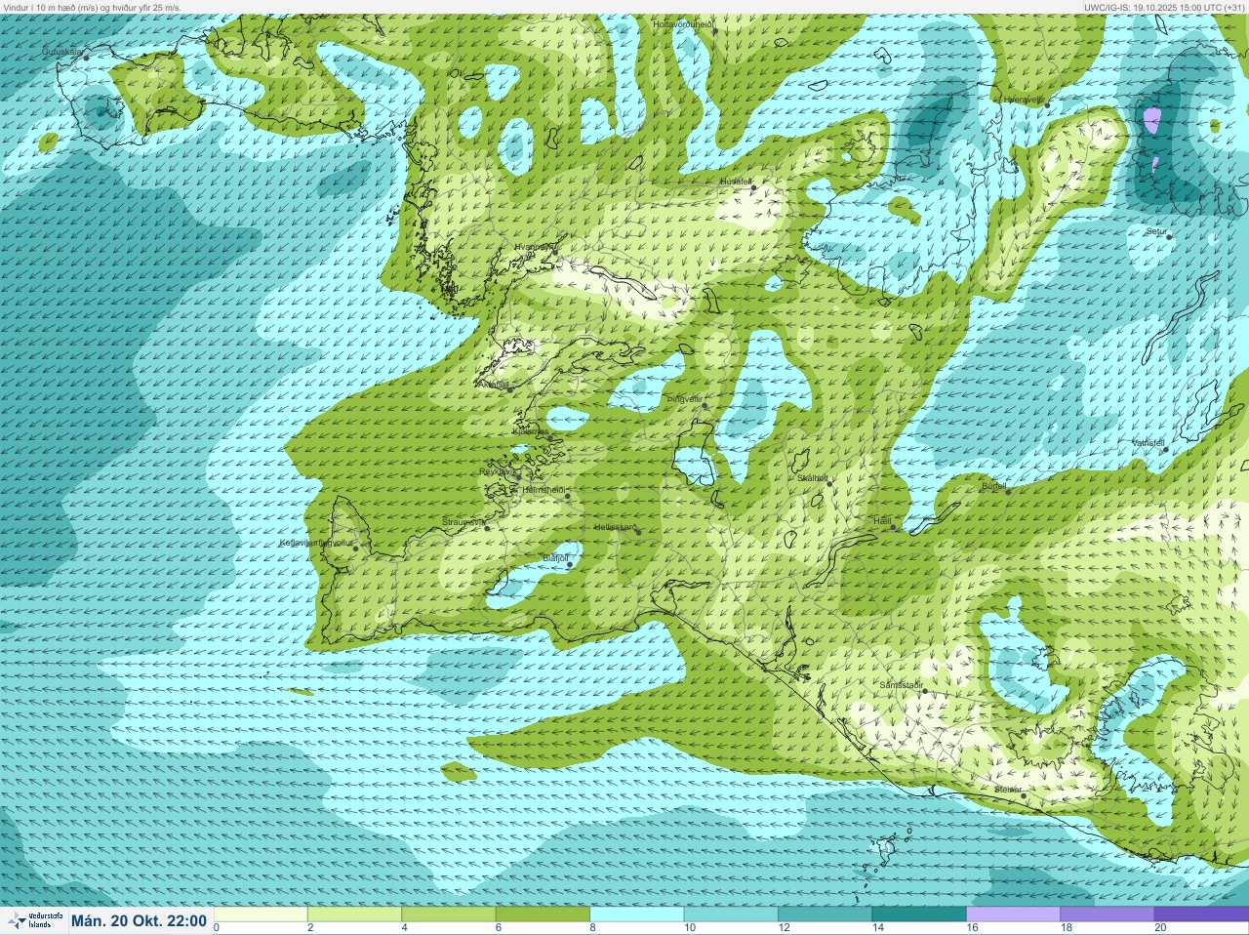Click the Straumsvík station label
The height and width of the screenshot is (935, 1249).
pos(463,522)
